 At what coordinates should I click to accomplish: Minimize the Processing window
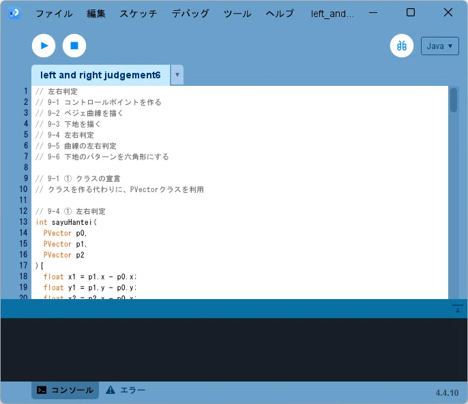coord(373,13)
